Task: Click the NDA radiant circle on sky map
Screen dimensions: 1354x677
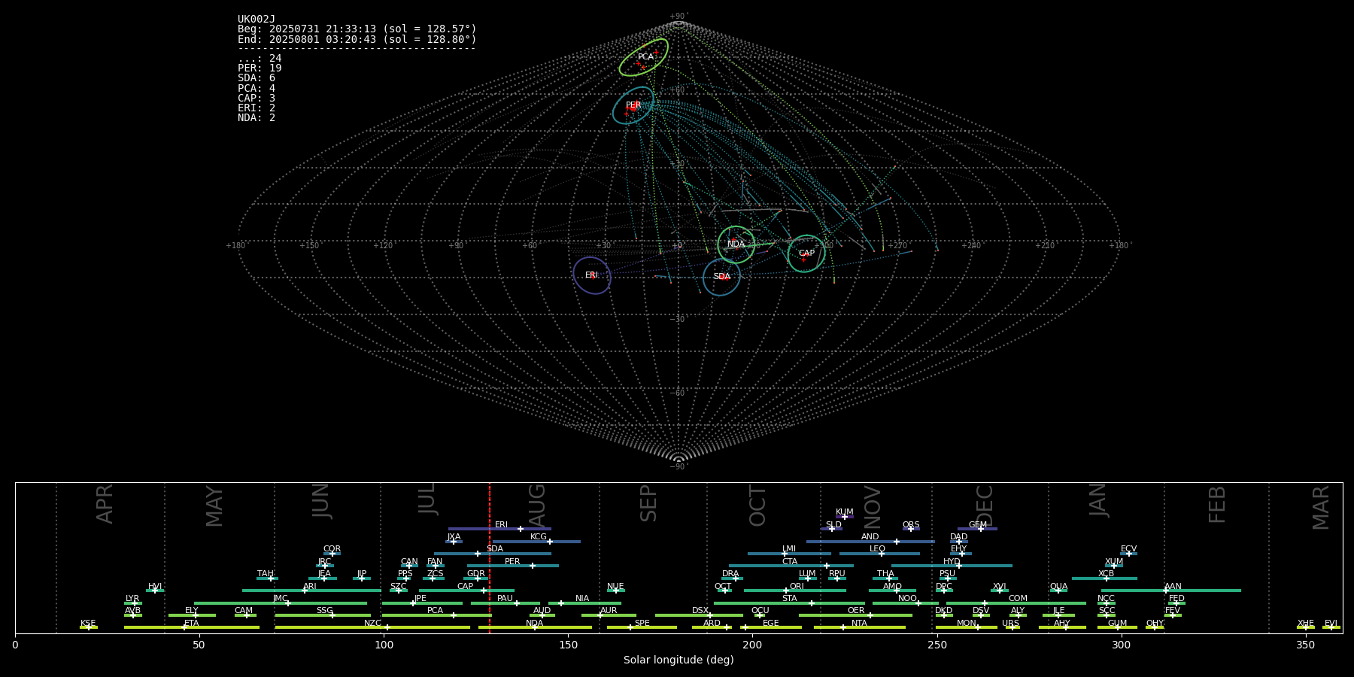Action: click(x=736, y=244)
